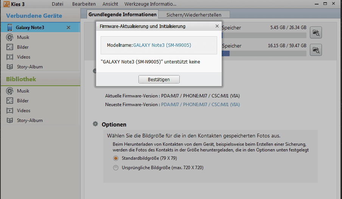
Task: Open the Werkzeuge menu
Action: [137, 4]
